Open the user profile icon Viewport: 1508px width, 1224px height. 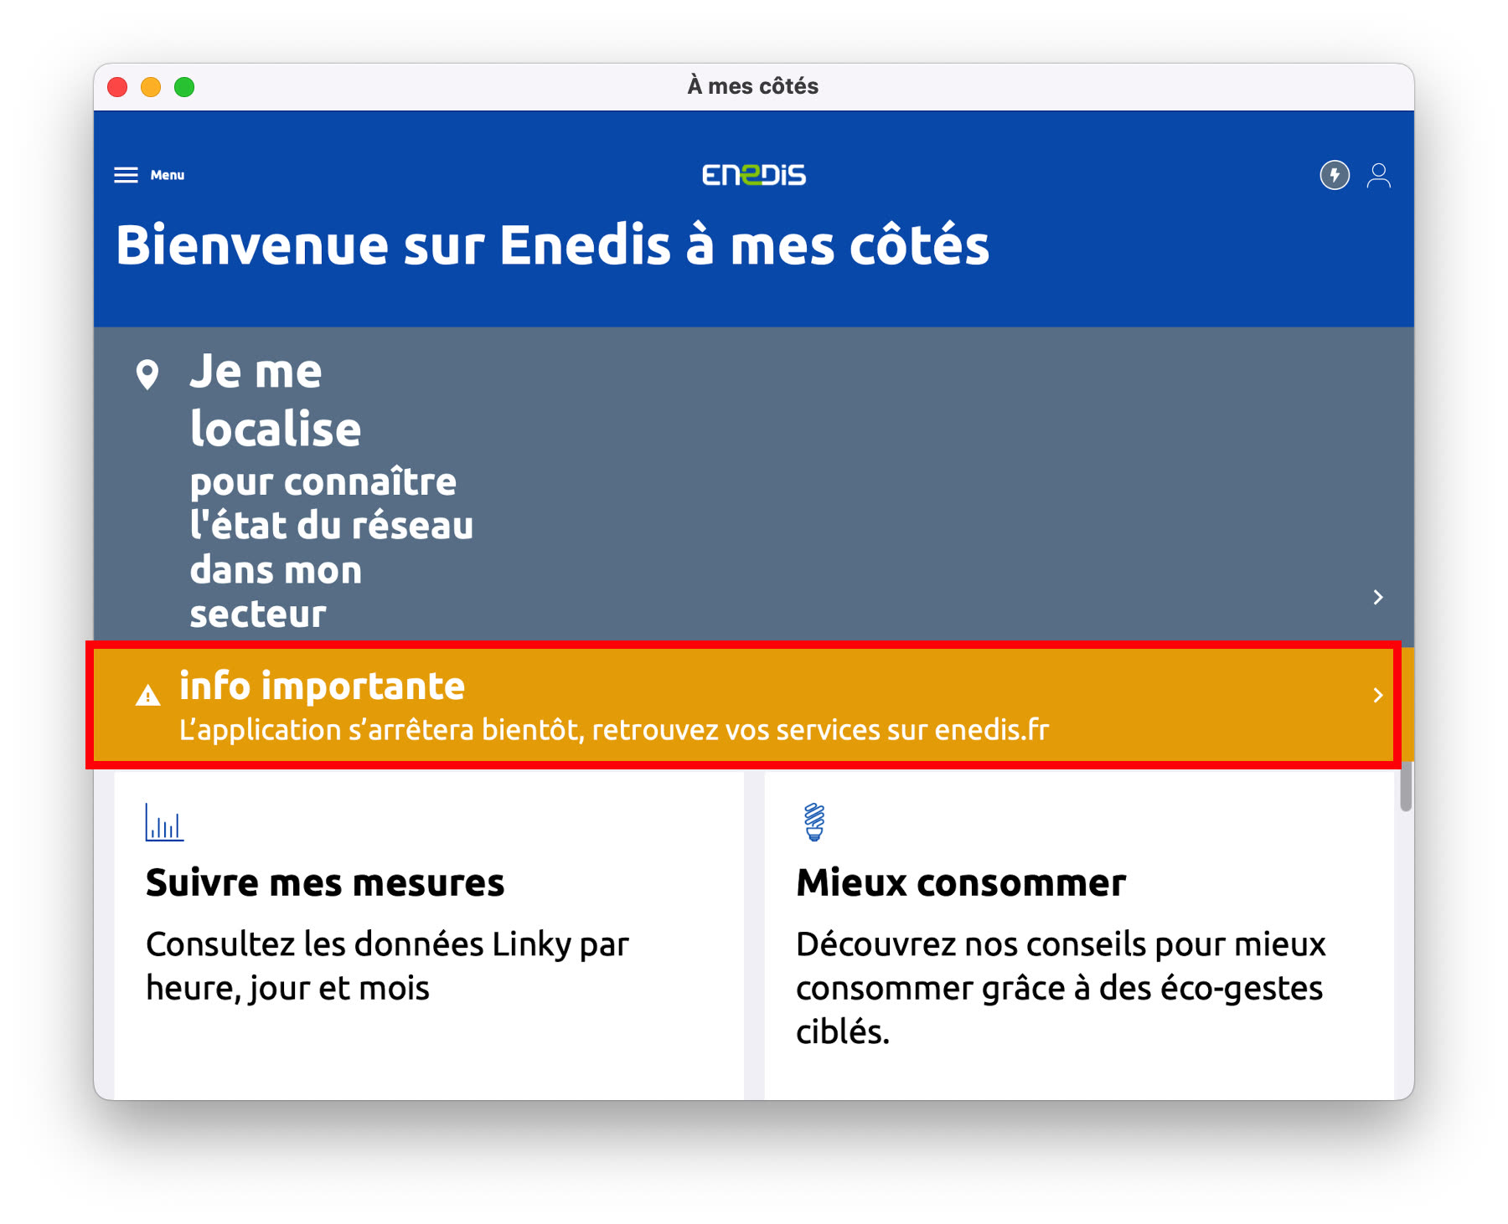click(x=1379, y=176)
